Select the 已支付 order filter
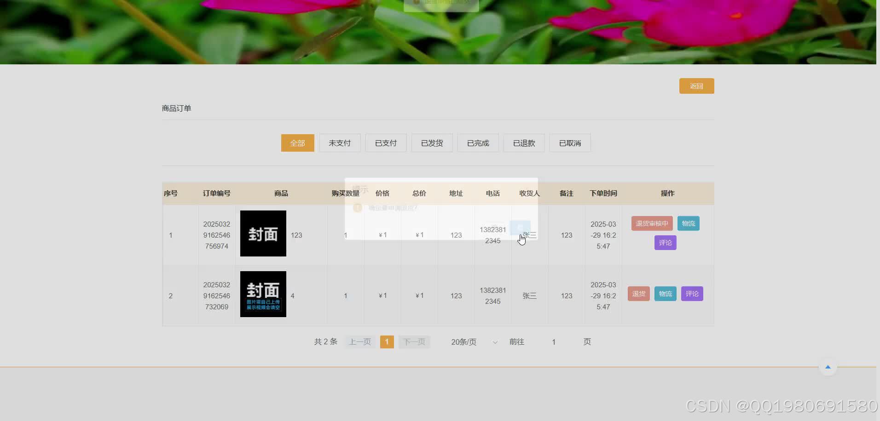This screenshot has width=880, height=421. (x=386, y=143)
